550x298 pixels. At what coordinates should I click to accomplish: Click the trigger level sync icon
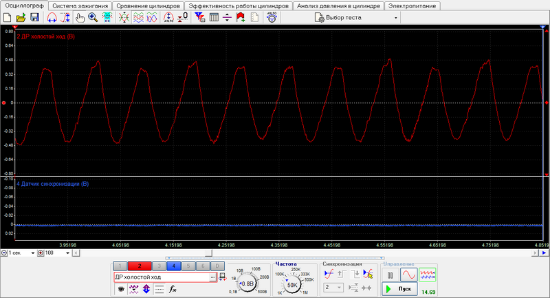329,274
